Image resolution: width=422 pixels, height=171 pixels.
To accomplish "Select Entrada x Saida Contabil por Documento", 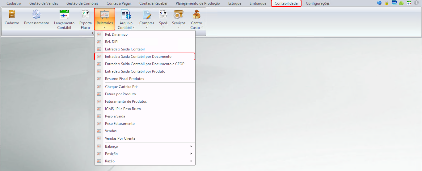I will [x=138, y=57].
